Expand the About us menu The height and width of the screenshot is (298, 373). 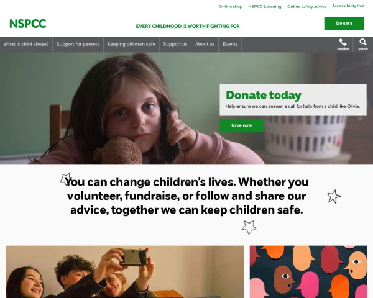(x=205, y=45)
